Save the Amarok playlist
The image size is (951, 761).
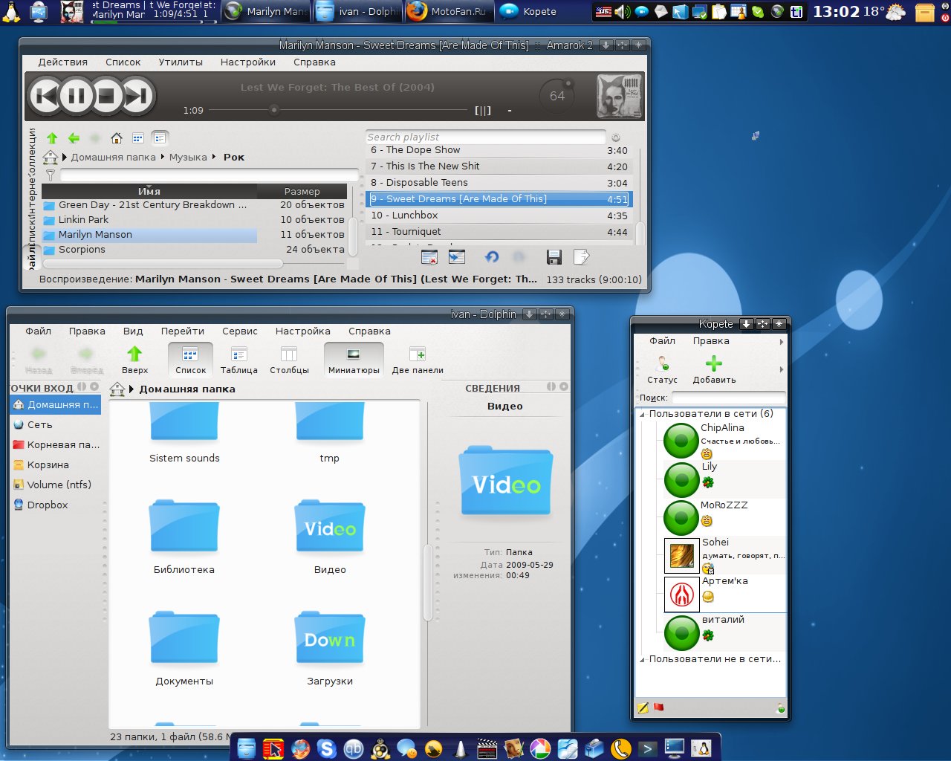[554, 257]
